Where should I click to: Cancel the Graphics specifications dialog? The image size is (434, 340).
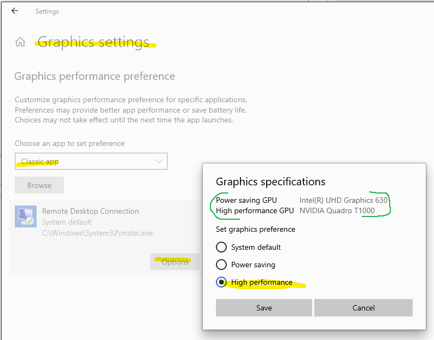pyautogui.click(x=363, y=308)
